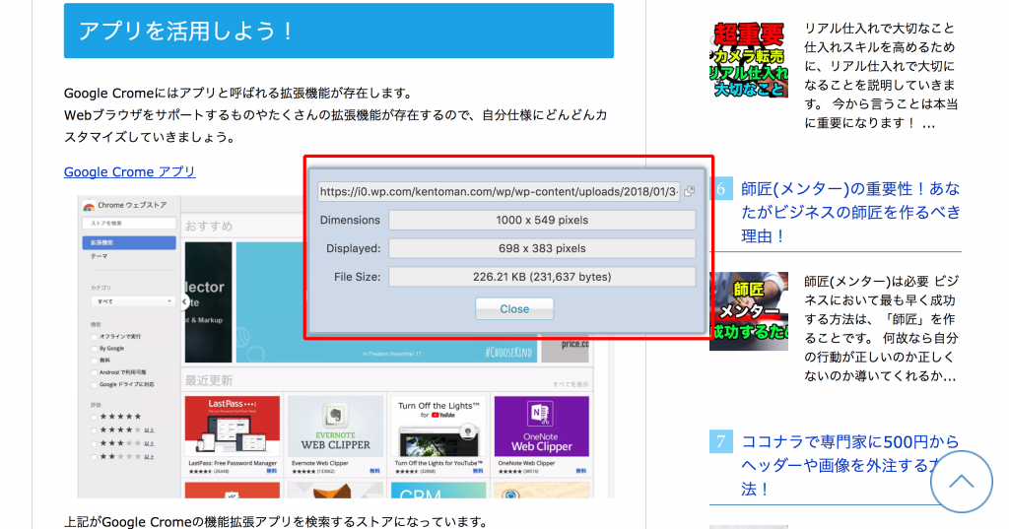The width and height of the screenshot is (1009, 529).
Task: Click the scroll-to-top arrow circle button
Action: 962,482
